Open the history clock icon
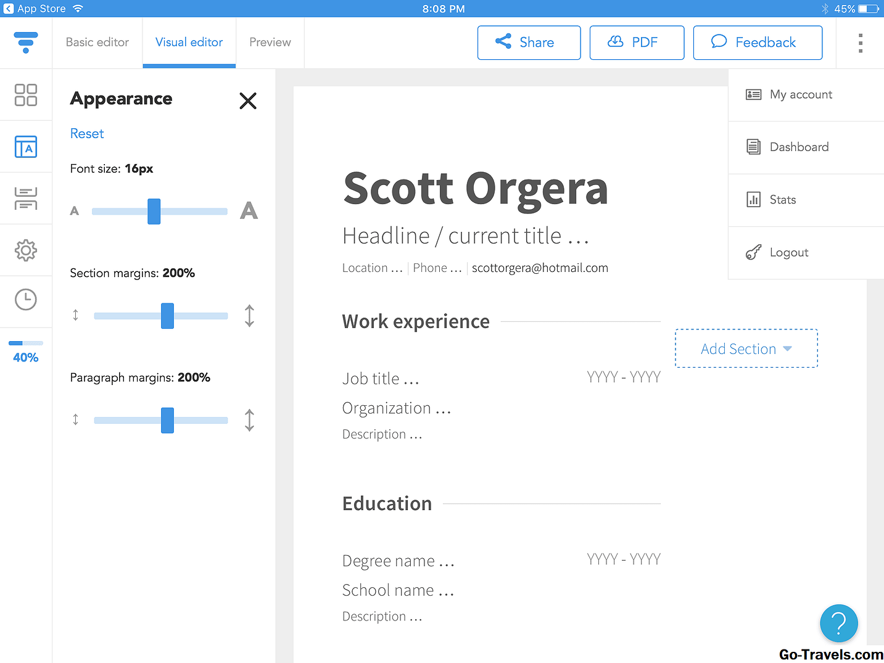The height and width of the screenshot is (663, 884). (x=25, y=300)
